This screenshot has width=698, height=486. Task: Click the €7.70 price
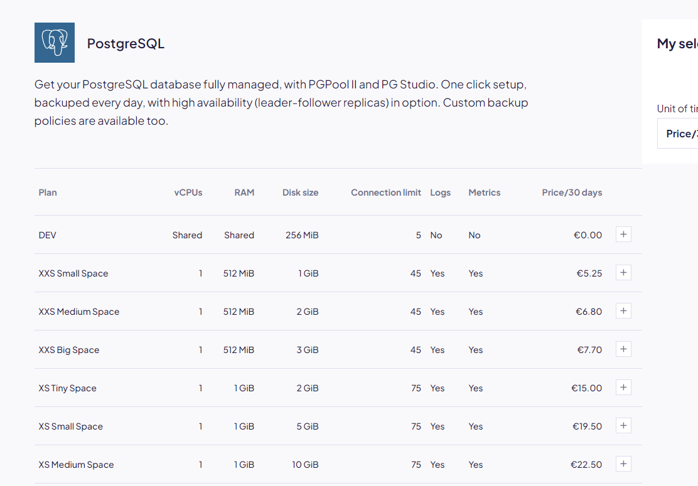[x=589, y=350]
